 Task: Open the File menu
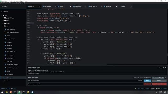click(1, 3)
